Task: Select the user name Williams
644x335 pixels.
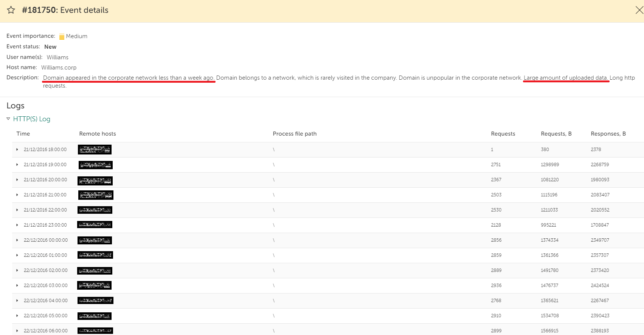Action: 57,57
